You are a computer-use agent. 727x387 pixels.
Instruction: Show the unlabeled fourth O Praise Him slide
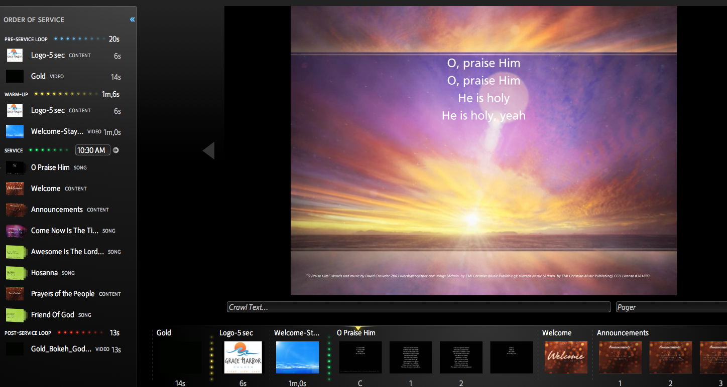tap(511, 357)
